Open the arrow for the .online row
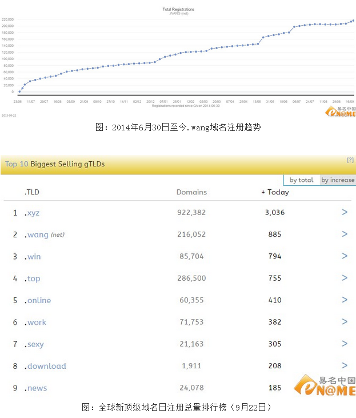This screenshot has width=356, height=418. click(345, 300)
